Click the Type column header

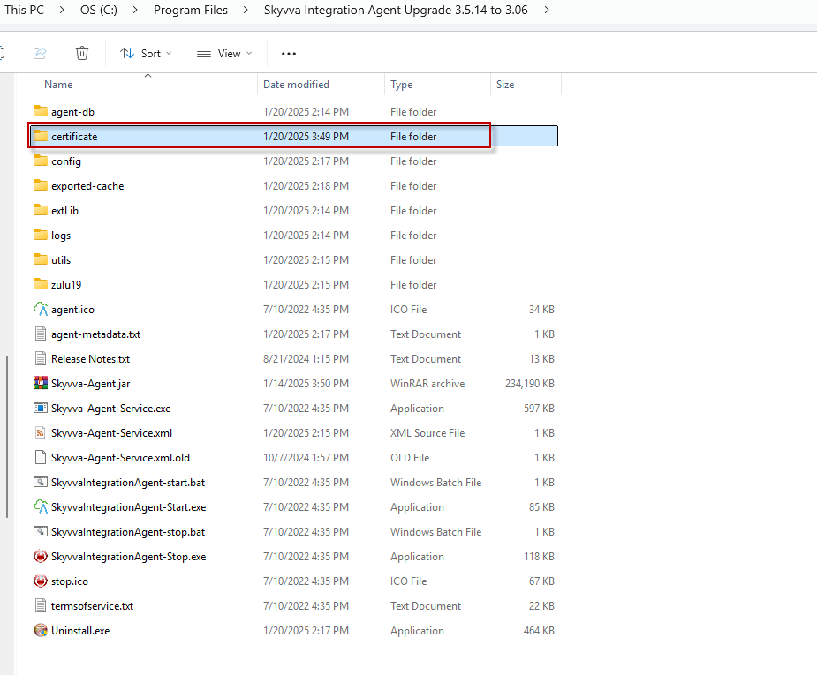click(x=402, y=85)
